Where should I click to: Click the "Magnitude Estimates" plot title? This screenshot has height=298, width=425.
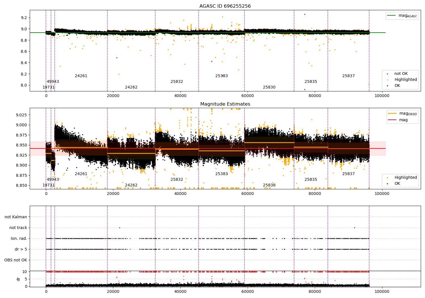click(225, 104)
